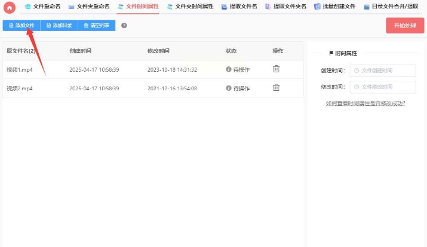Click clock icon in 创建时间 field
Viewport: 427px width, 247px height.
coord(357,71)
